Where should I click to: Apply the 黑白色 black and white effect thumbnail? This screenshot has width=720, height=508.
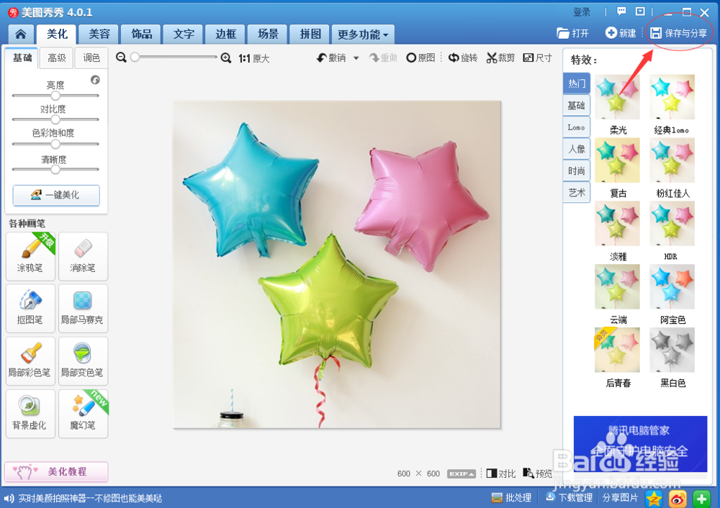pos(672,350)
